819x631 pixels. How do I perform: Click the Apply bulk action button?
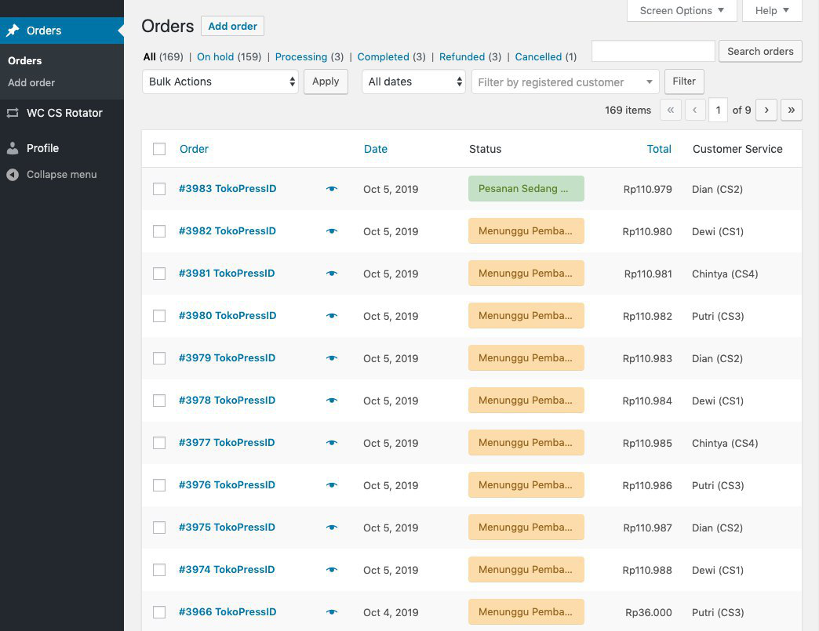pos(326,82)
